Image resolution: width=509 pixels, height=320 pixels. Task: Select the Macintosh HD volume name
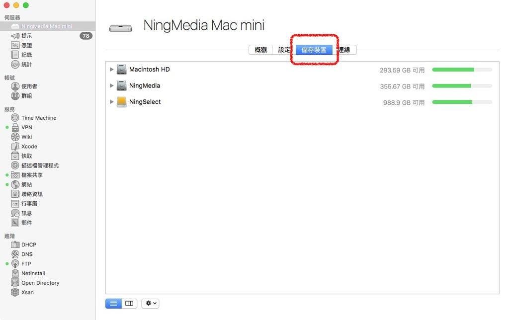tap(149, 70)
